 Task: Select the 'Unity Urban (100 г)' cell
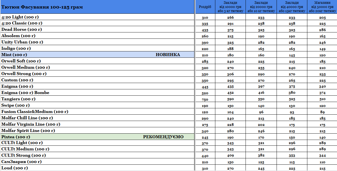coord(97,42)
